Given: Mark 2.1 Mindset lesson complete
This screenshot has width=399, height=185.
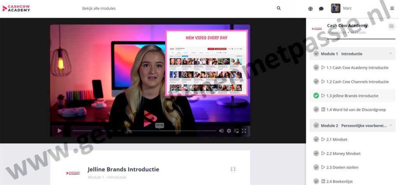Looking at the screenshot, I should [316, 139].
